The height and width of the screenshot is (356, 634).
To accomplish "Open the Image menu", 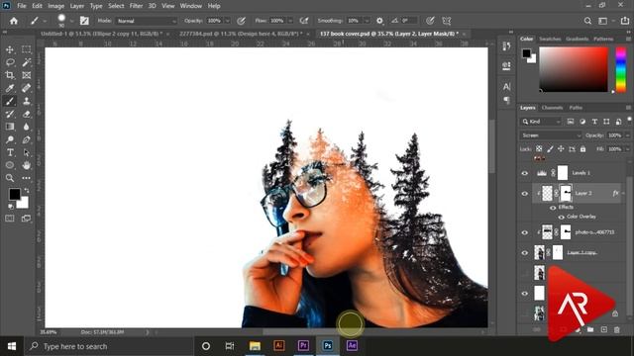I will [x=55, y=6].
